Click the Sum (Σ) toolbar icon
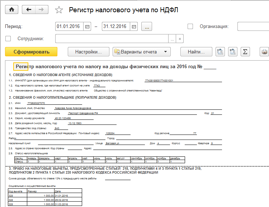 [x=245, y=52]
